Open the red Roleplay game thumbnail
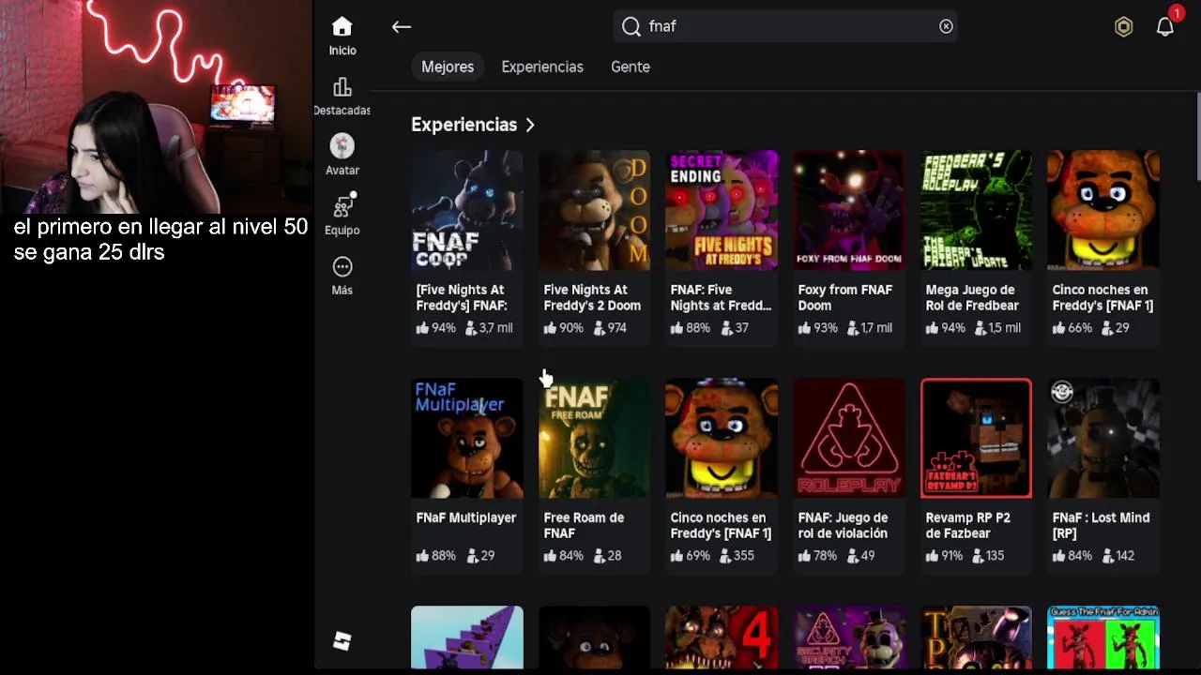Screen dimensions: 1201x675 click(849, 438)
